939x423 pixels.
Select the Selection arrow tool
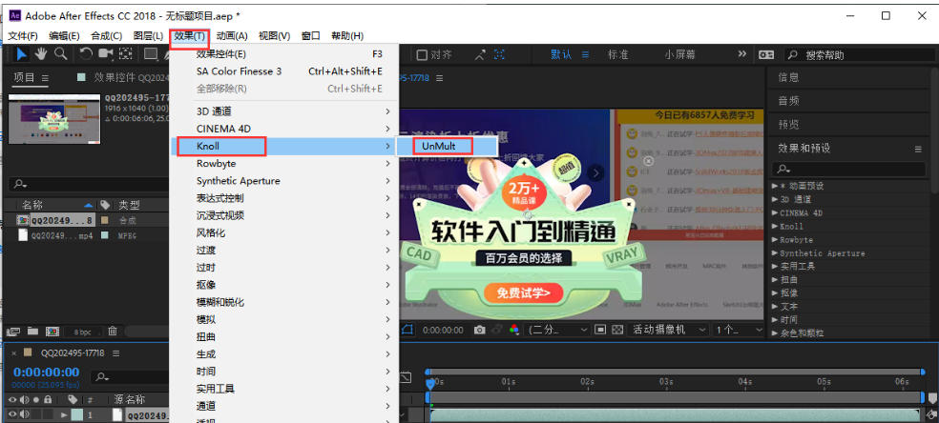(x=21, y=54)
